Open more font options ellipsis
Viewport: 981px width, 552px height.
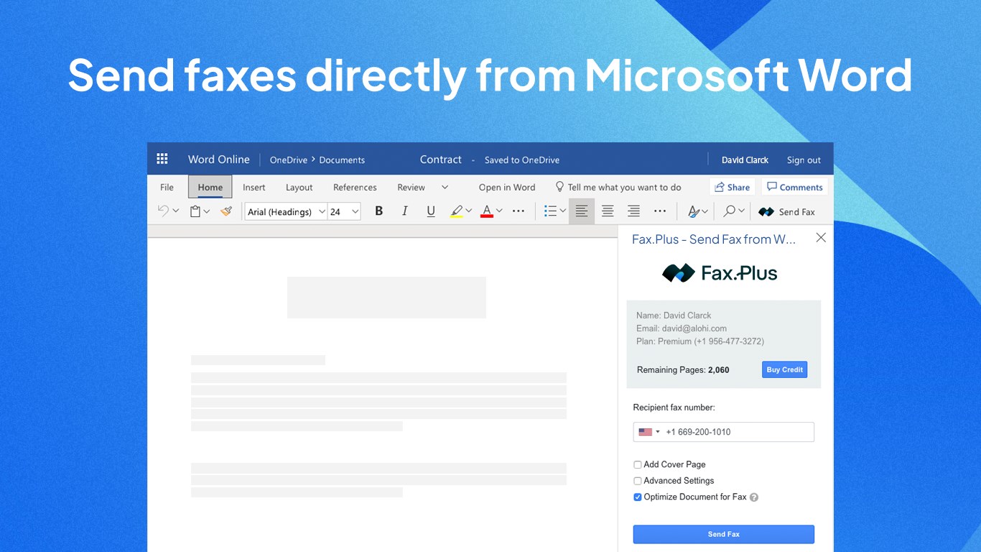[x=519, y=211]
